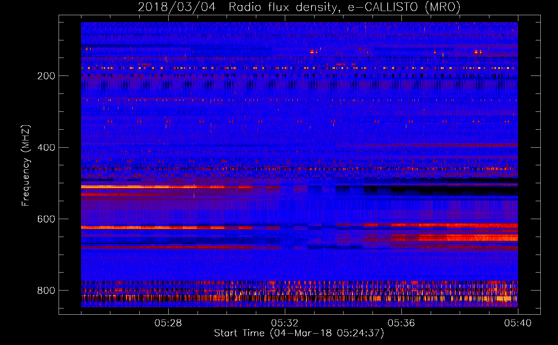This screenshot has width=558, height=345.
Task: Click the 400 frequency tick label
Action: point(46,148)
